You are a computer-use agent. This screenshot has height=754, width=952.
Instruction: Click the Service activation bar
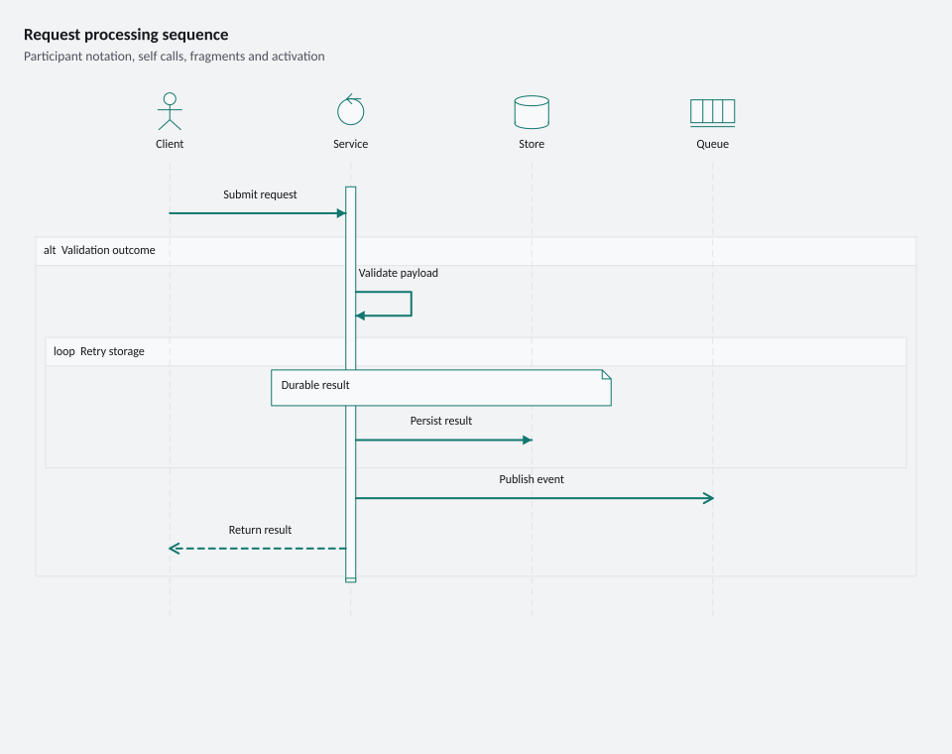click(x=350, y=384)
